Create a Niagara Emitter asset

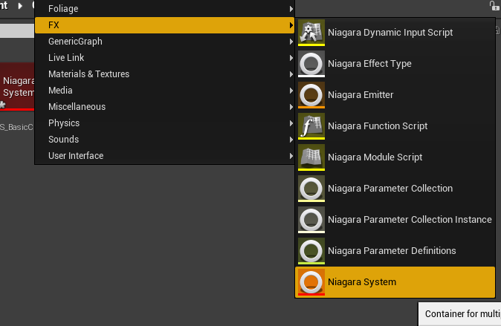(395, 95)
